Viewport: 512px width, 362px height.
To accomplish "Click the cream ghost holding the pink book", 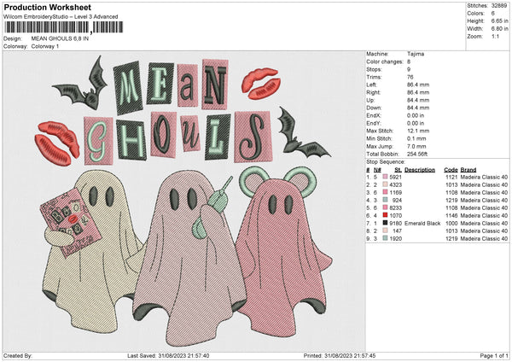I will [x=91, y=252].
